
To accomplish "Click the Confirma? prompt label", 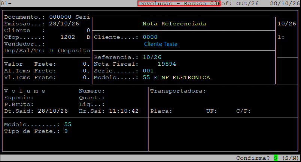I will coord(253,158).
